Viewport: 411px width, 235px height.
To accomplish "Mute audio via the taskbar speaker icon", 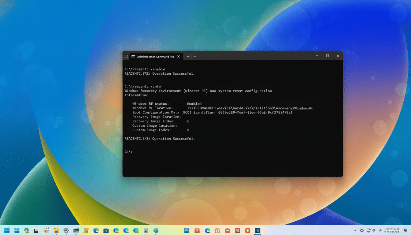I will tap(374, 230).
